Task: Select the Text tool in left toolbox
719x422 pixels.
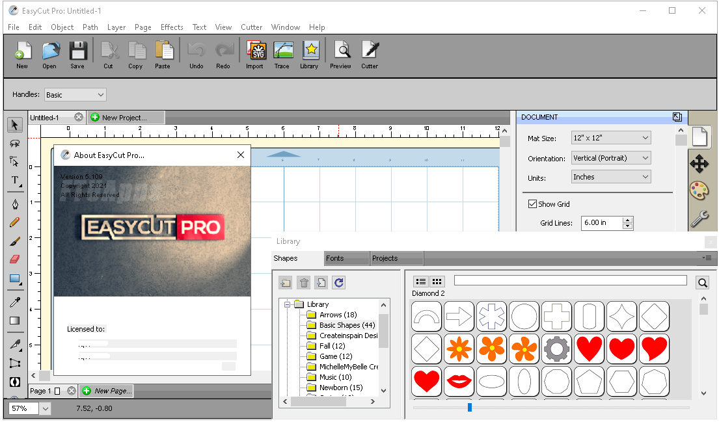Action: pyautogui.click(x=15, y=180)
